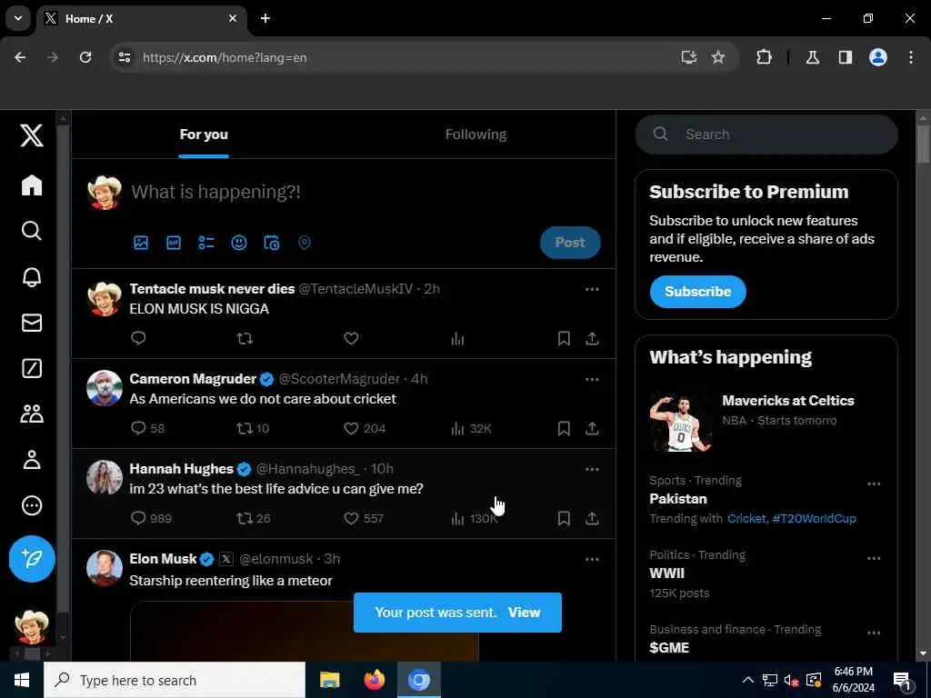The height and width of the screenshot is (698, 931).
Task: Bookmark the Hannah Hughes post
Action: point(564,518)
